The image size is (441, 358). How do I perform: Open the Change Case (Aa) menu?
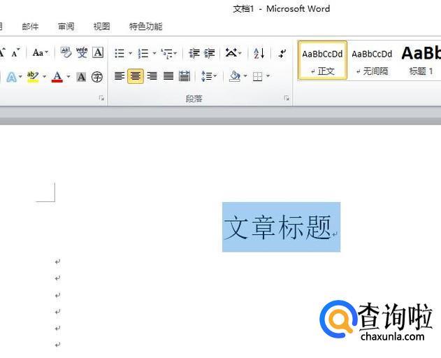41,52
